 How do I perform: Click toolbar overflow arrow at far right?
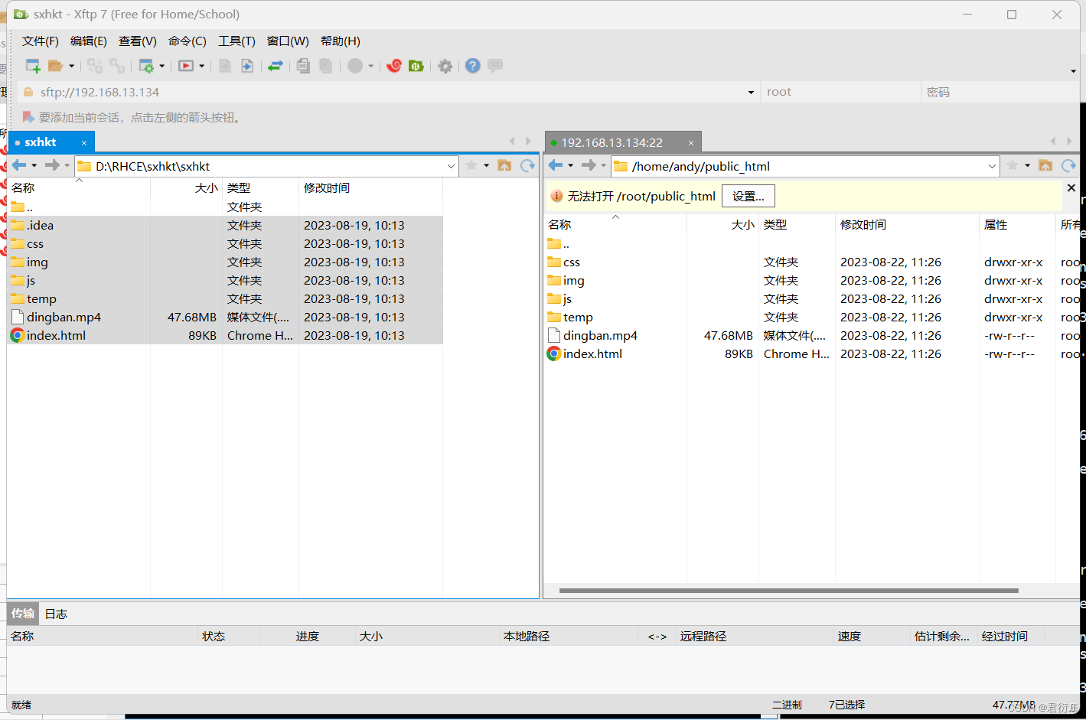(1073, 71)
